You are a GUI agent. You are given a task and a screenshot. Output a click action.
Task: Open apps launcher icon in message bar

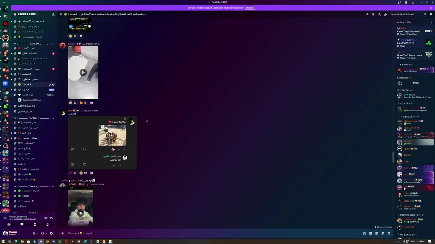point(389,233)
